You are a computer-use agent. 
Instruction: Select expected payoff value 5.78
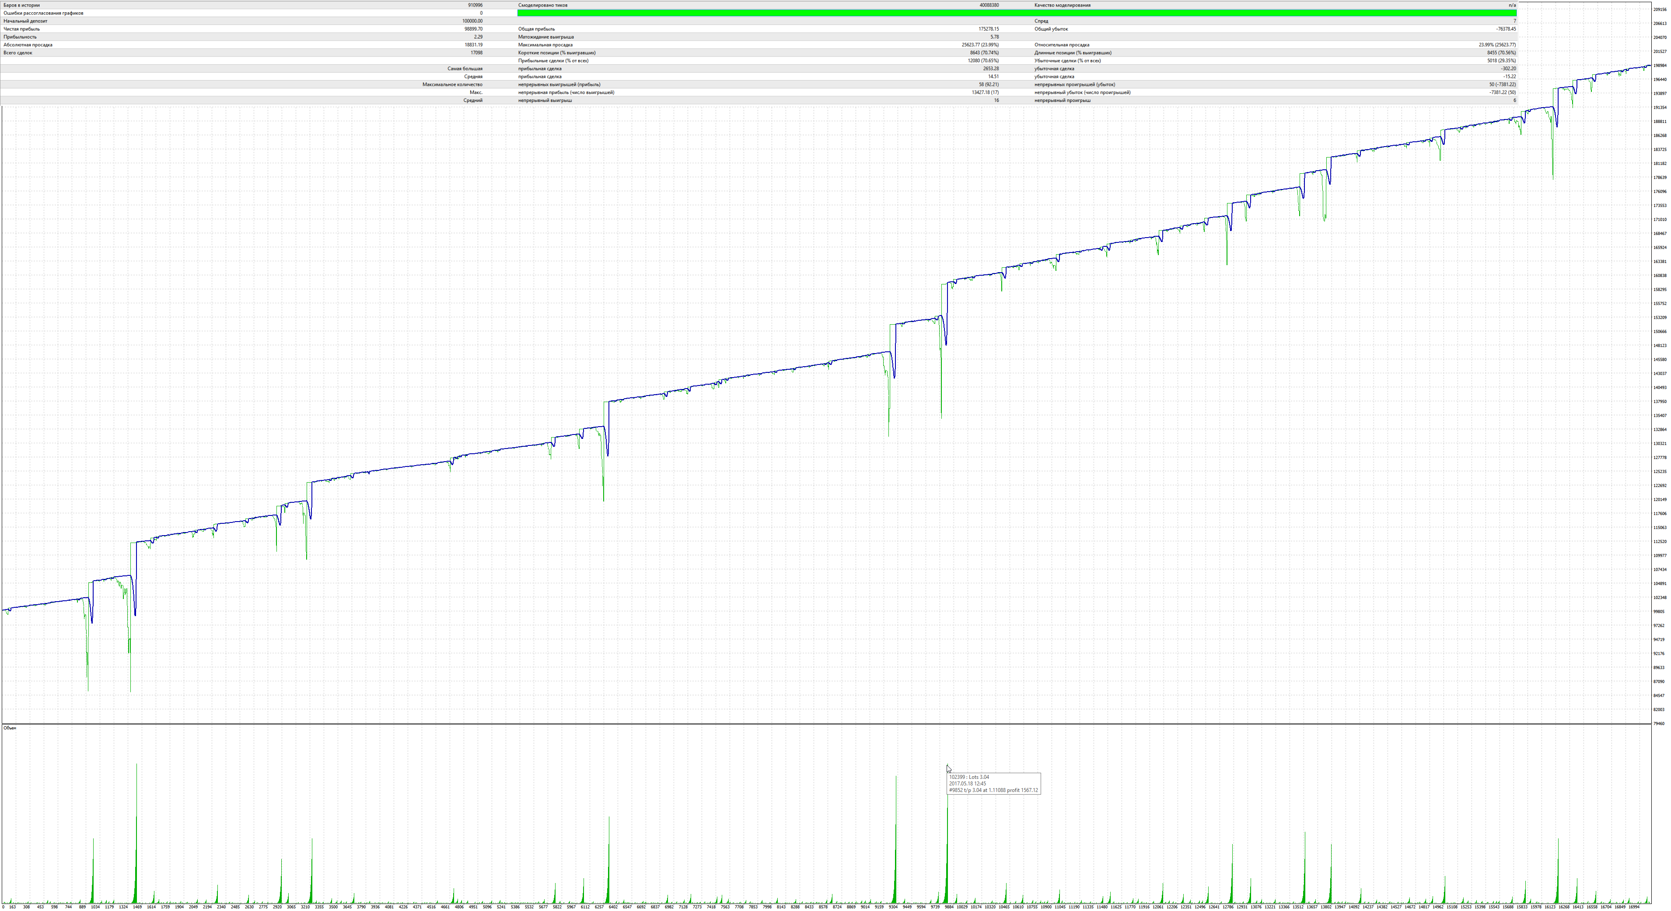coord(994,37)
